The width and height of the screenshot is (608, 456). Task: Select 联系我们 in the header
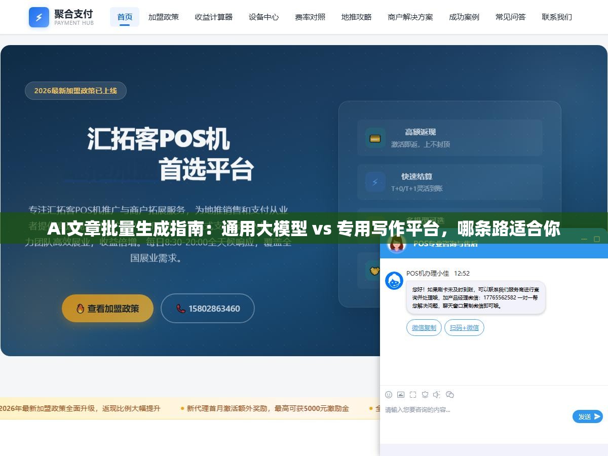(x=557, y=17)
